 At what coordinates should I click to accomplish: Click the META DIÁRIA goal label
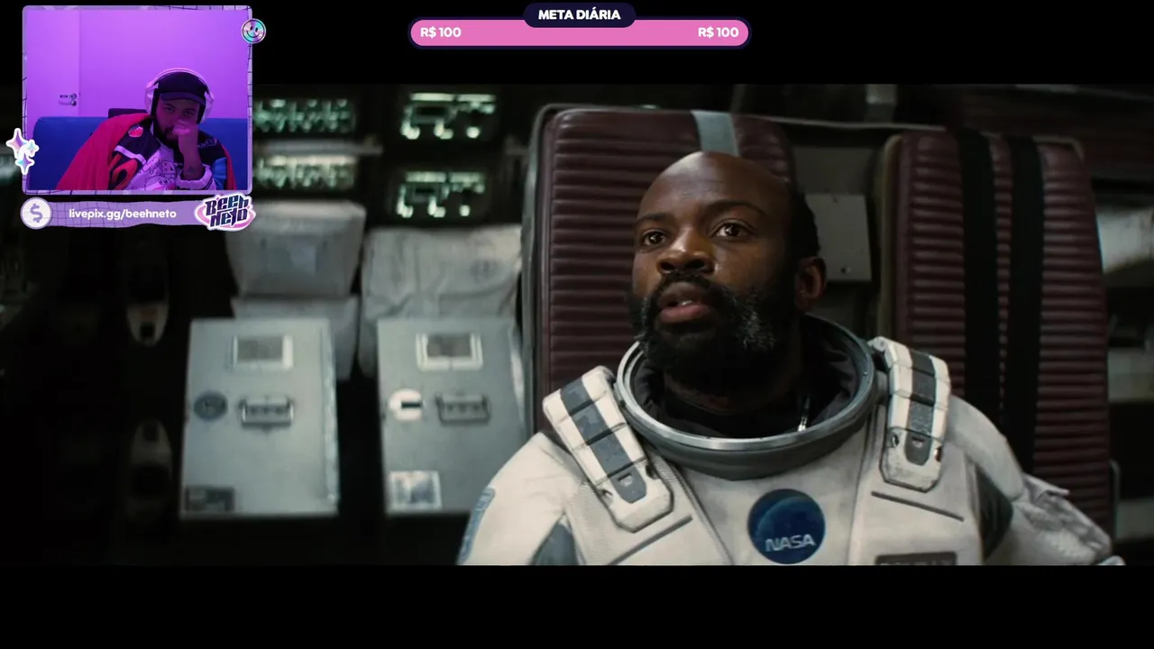coord(579,14)
